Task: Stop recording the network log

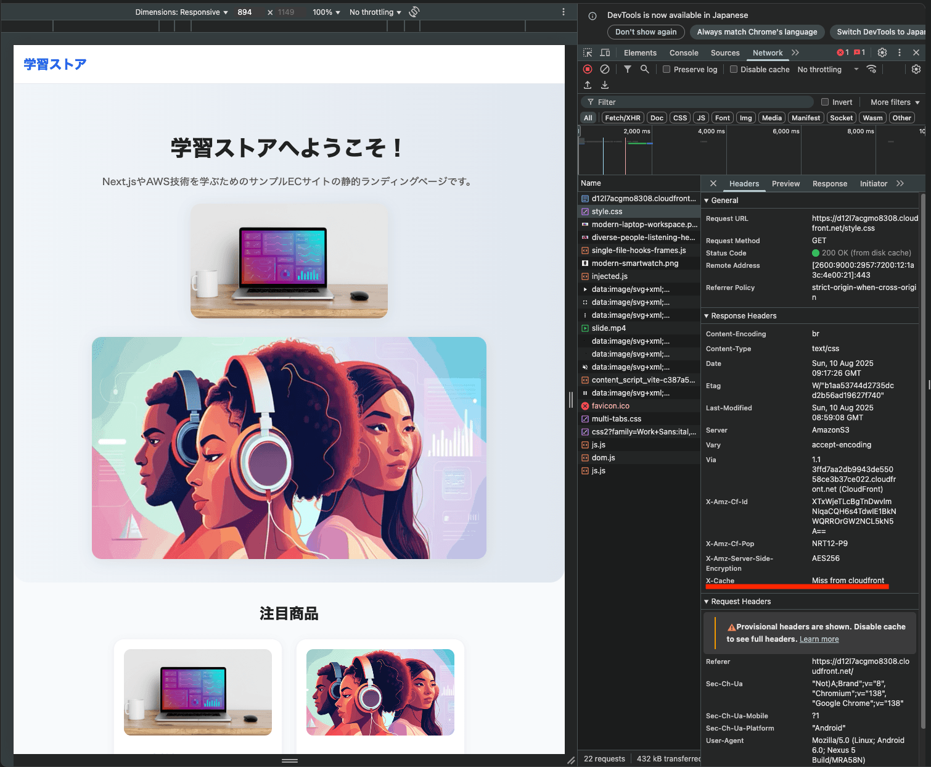Action: (x=588, y=69)
